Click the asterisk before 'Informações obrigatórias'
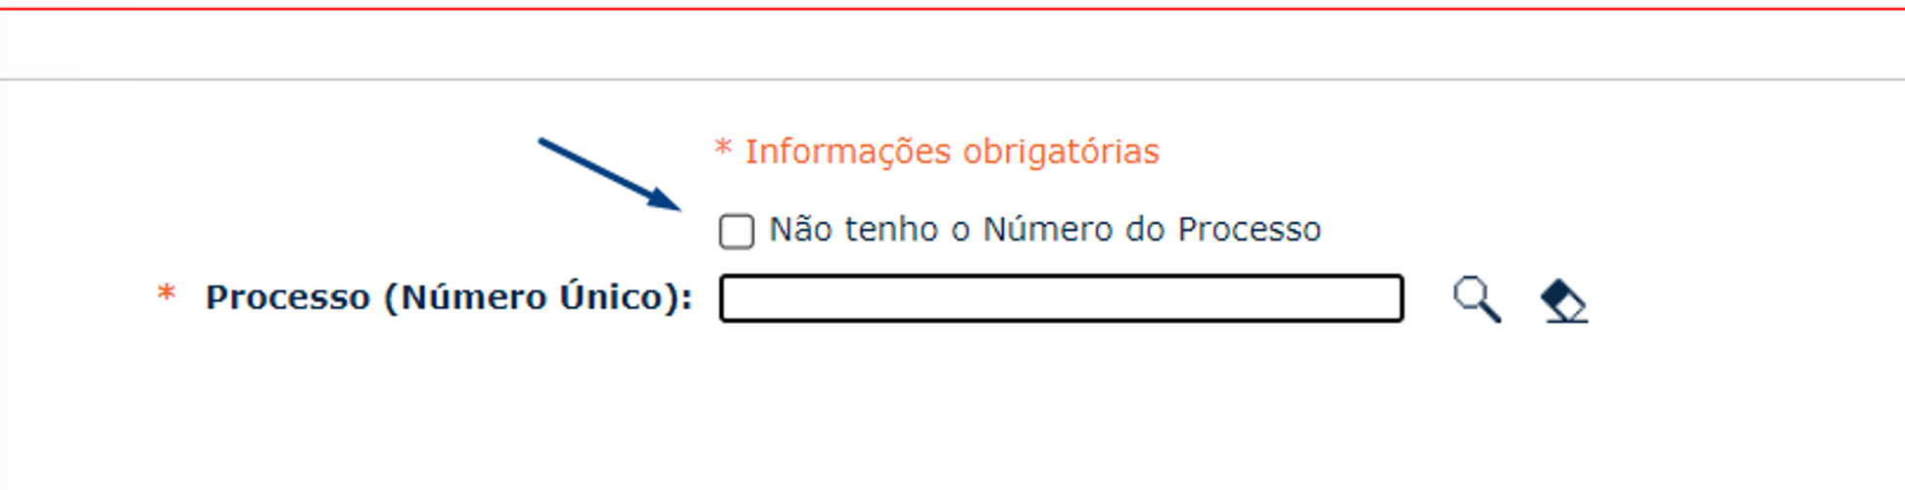1905x490 pixels. pyautogui.click(x=723, y=150)
